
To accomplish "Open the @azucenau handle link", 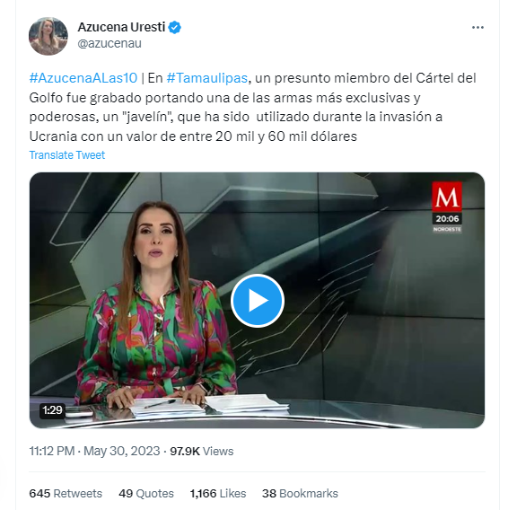I will 109,43.
